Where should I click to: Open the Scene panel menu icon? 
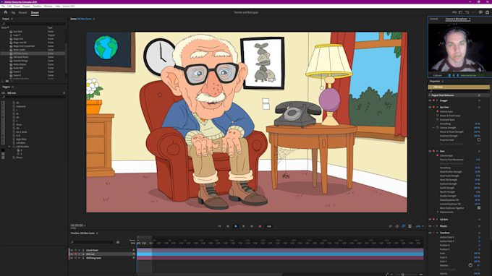(94, 19)
